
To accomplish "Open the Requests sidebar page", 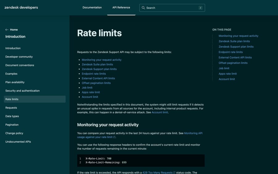I will click(11, 108).
